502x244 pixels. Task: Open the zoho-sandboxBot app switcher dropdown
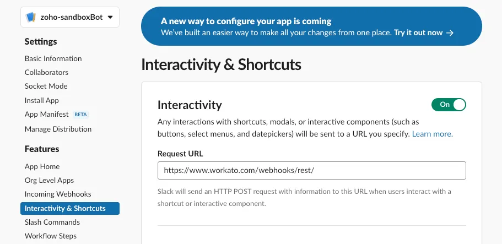[x=110, y=17]
